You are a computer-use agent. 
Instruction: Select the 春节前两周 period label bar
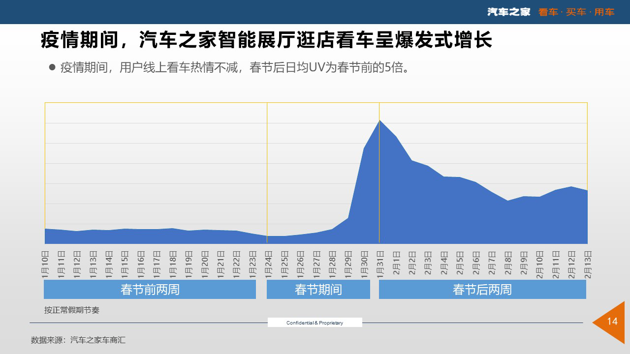(150, 290)
